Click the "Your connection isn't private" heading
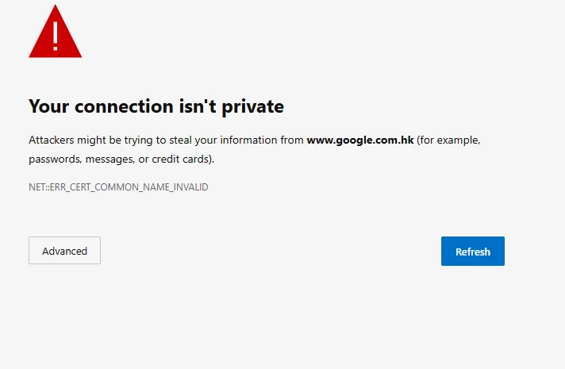The width and height of the screenshot is (565, 369). [156, 106]
